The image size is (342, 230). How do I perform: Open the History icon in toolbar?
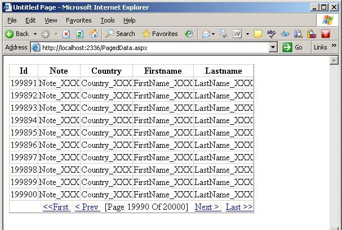189,34
